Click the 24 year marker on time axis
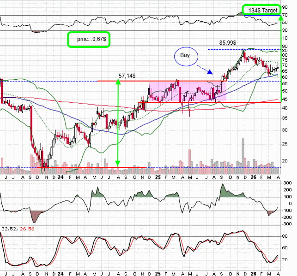Image resolution: width=297 pixels, height=276 pixels. point(61,177)
